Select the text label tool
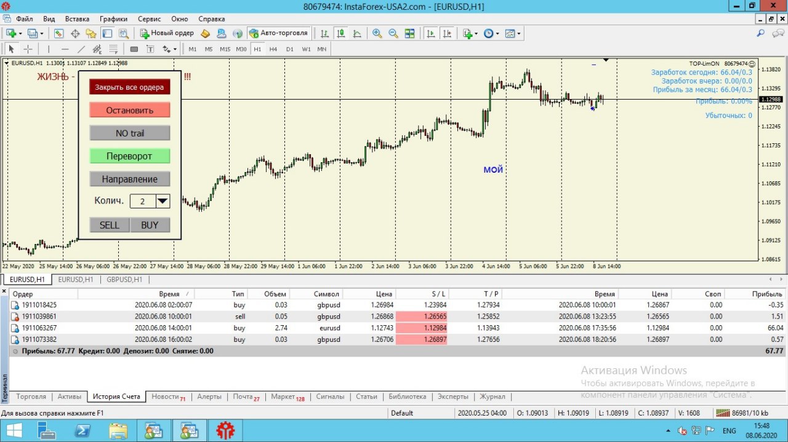Viewport: 788px width, 442px height. [150, 49]
